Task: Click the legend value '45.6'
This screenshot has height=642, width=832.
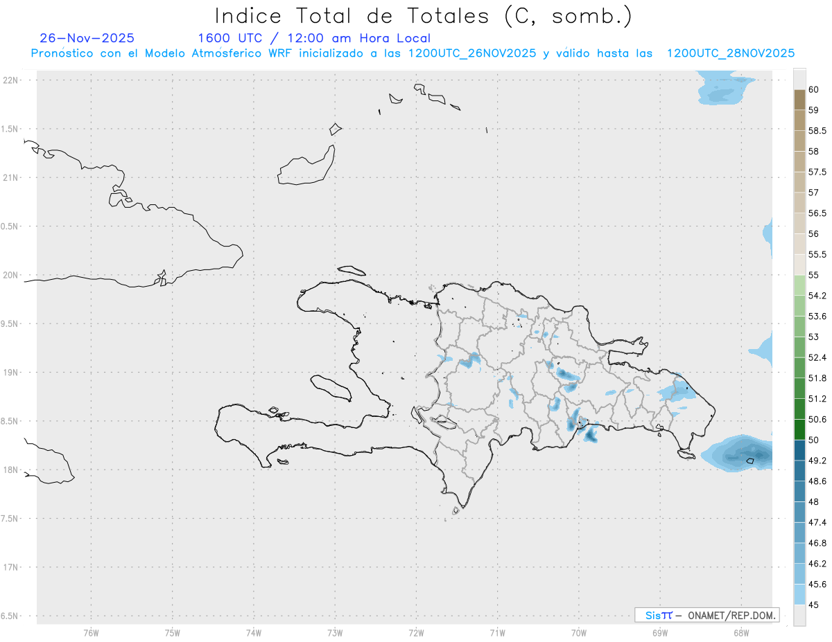Action: 817,585
